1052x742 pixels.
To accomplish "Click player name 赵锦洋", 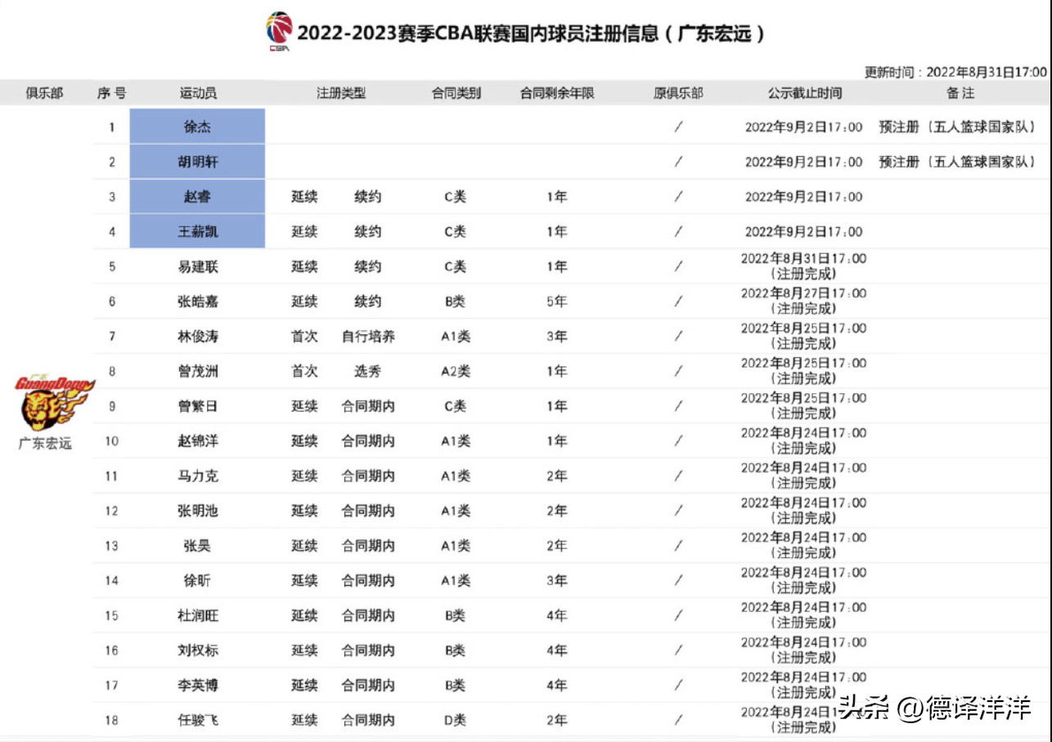I will [198, 441].
